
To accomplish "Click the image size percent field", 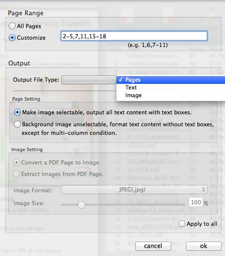I will point(196,202).
